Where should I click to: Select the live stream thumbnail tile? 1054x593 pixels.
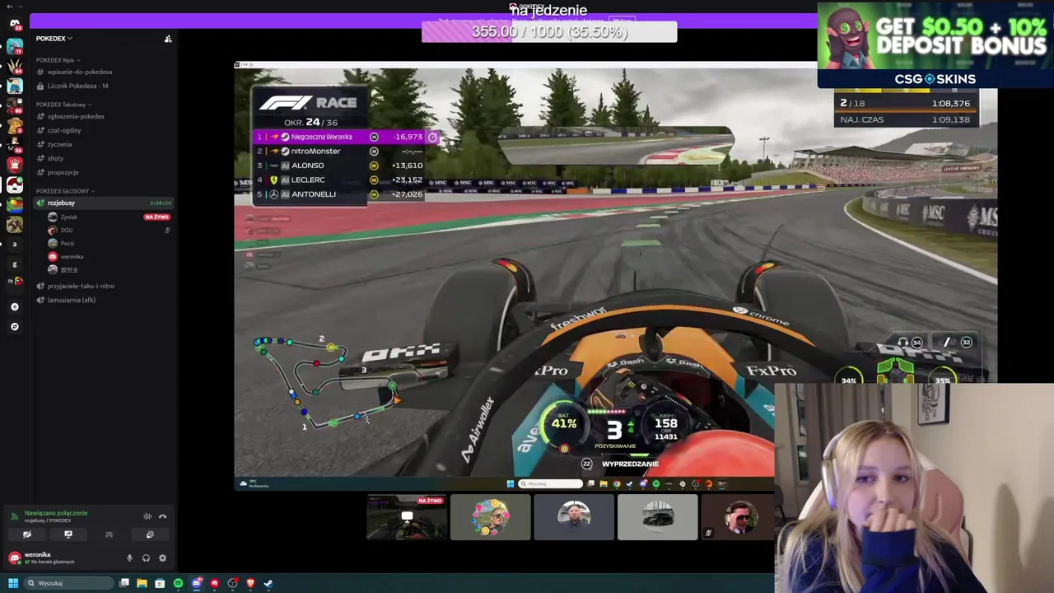click(407, 517)
